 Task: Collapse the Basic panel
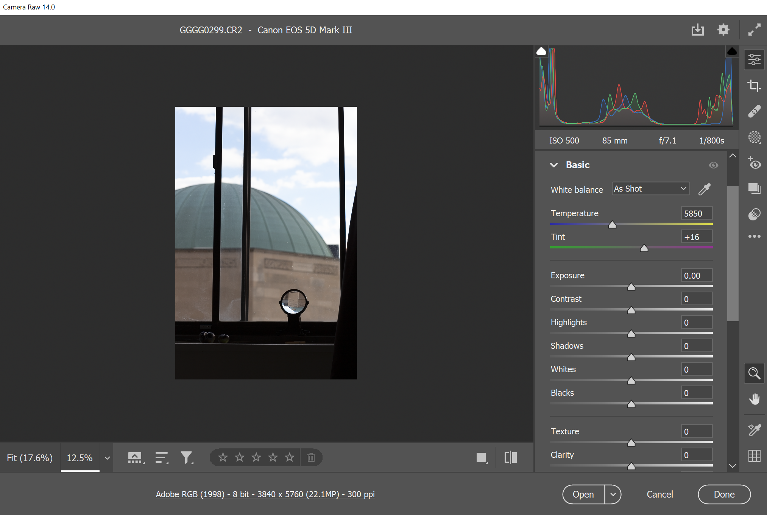pos(554,165)
